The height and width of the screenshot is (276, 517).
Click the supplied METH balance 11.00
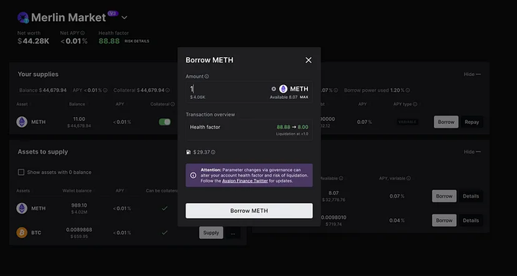tap(79, 119)
